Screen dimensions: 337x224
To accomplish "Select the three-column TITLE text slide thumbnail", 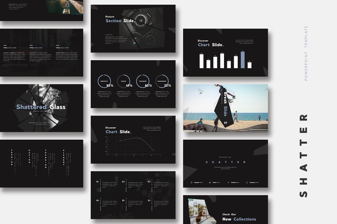I will (41, 53).
